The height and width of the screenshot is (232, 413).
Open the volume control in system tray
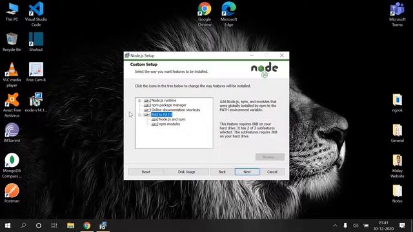tap(356, 226)
